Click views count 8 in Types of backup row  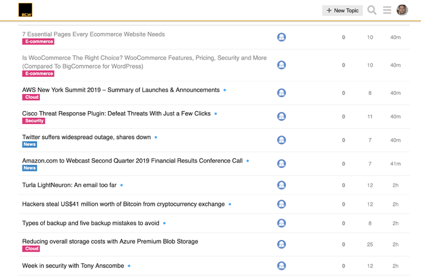click(370, 223)
